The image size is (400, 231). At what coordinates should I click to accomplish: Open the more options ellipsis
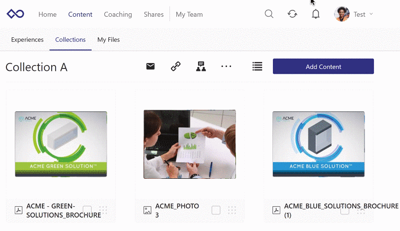pos(226,66)
